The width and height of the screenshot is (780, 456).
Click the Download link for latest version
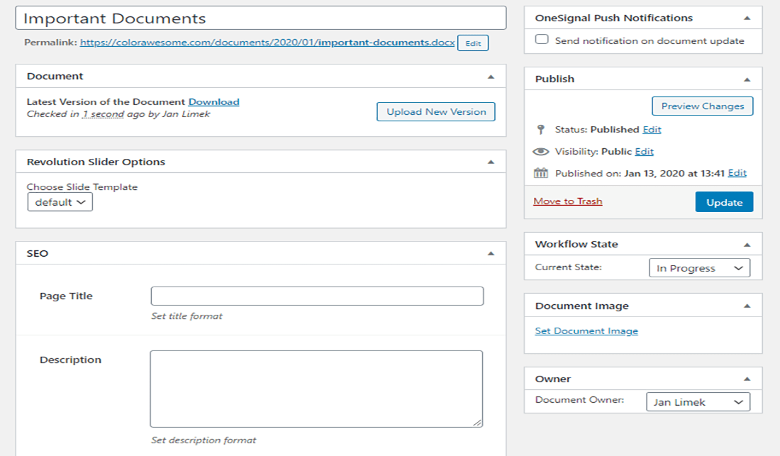click(x=213, y=101)
